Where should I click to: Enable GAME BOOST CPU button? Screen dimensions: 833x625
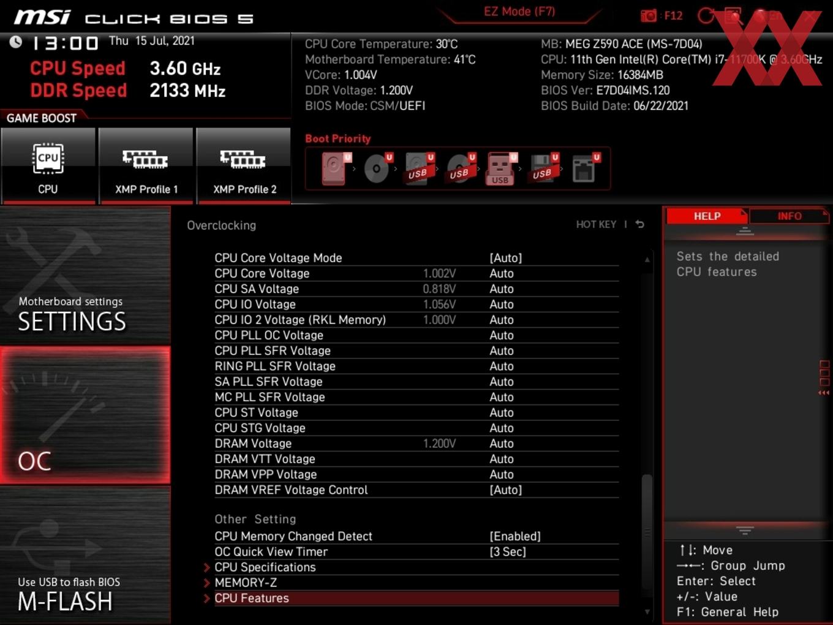[48, 165]
